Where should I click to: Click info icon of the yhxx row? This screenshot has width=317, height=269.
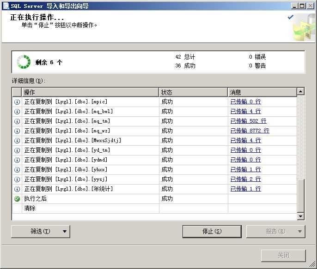pyautogui.click(x=17, y=170)
